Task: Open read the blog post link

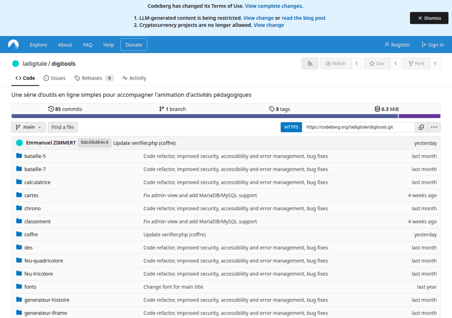Action: (x=304, y=18)
